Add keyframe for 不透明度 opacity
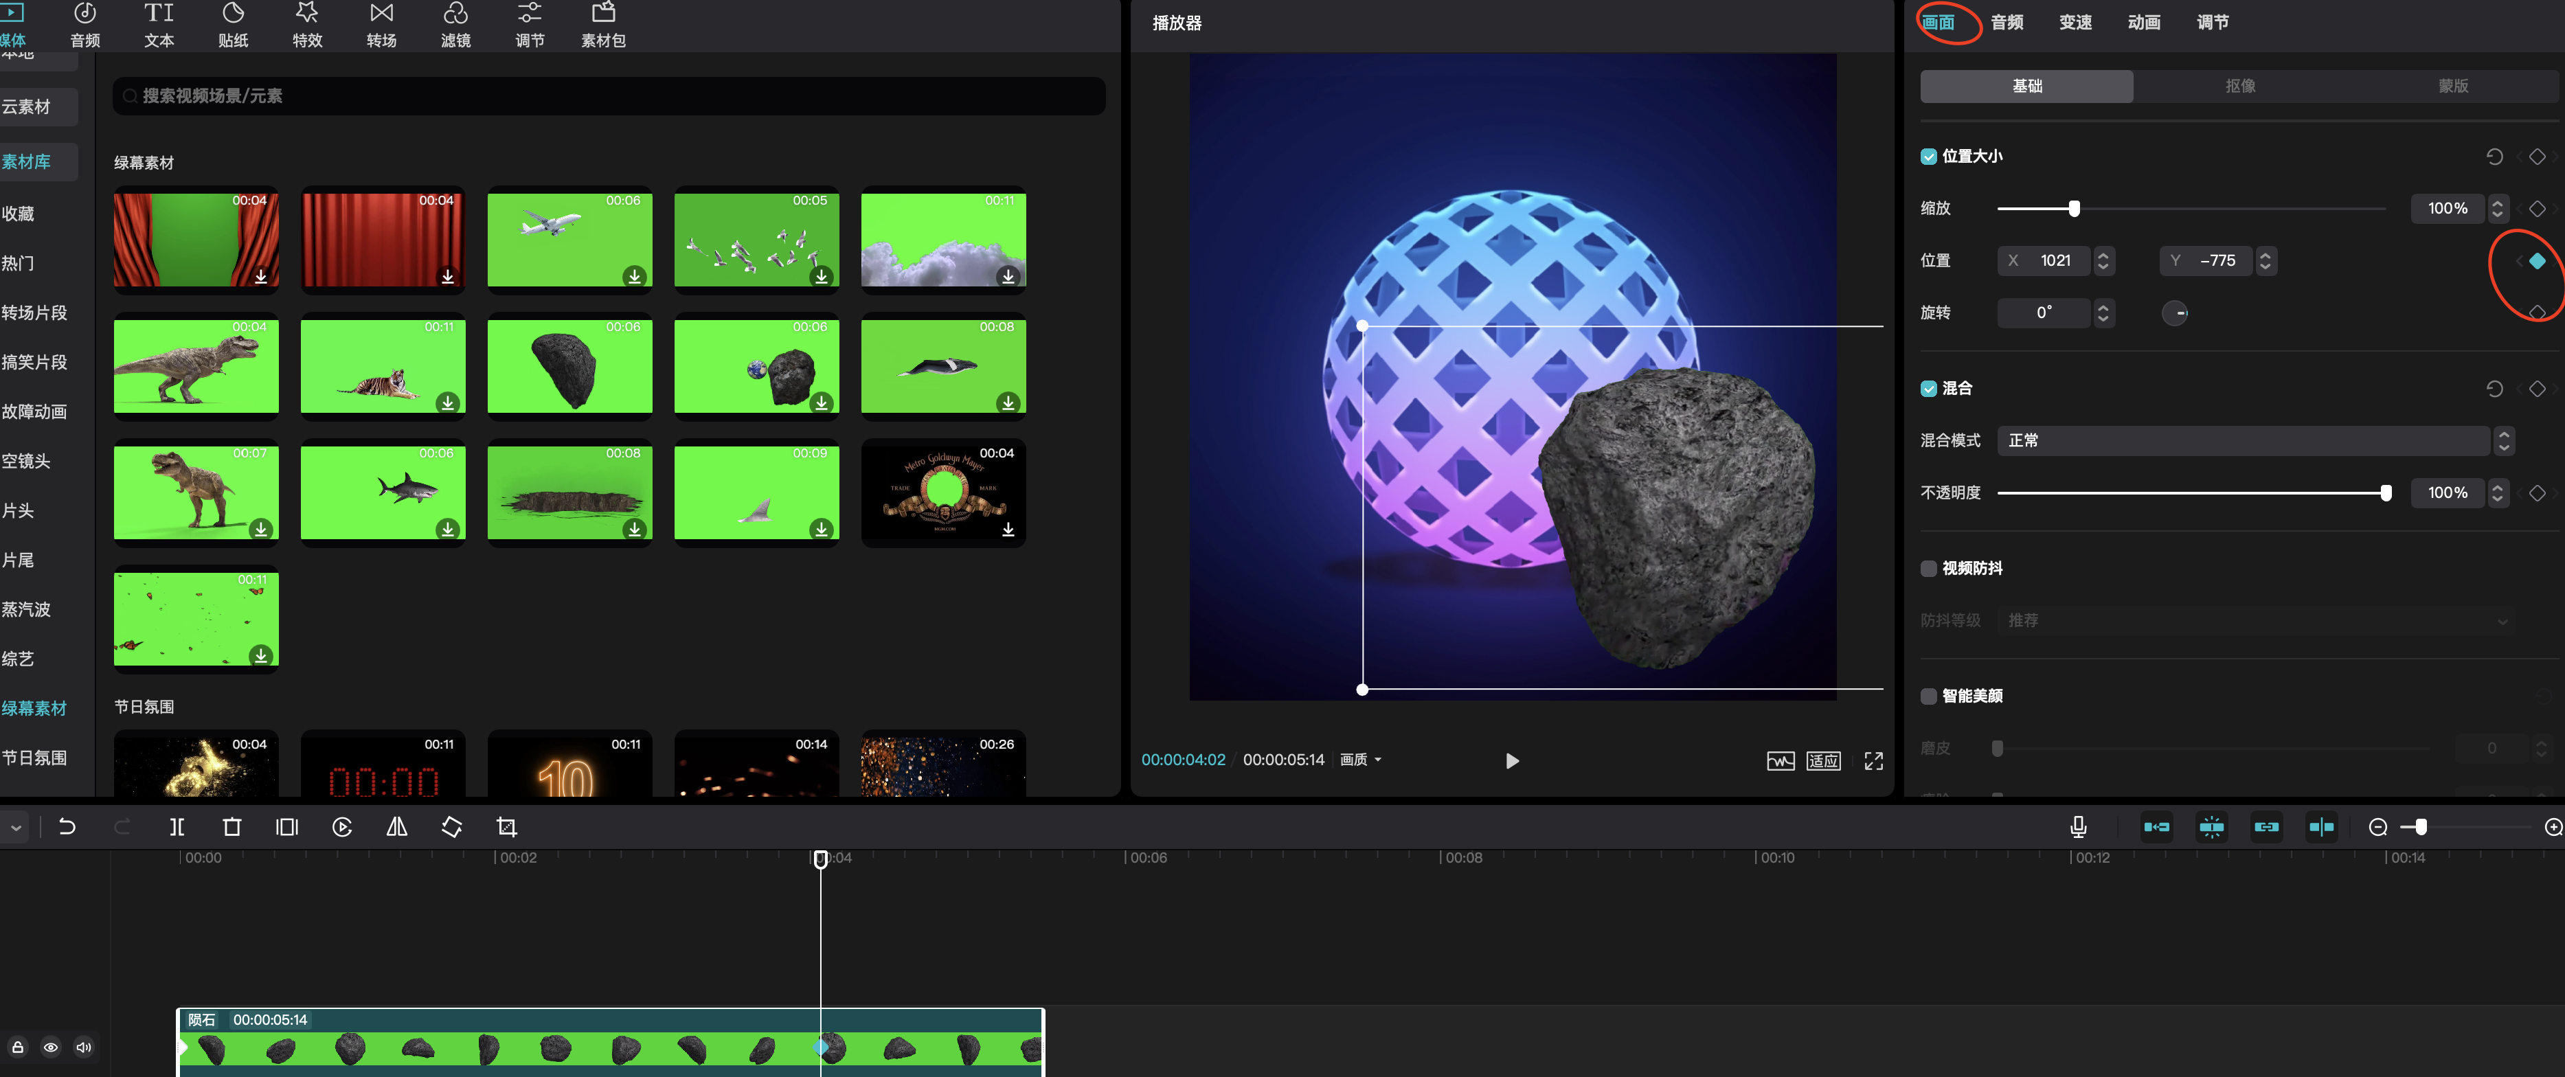This screenshot has width=2565, height=1077. click(x=2536, y=492)
